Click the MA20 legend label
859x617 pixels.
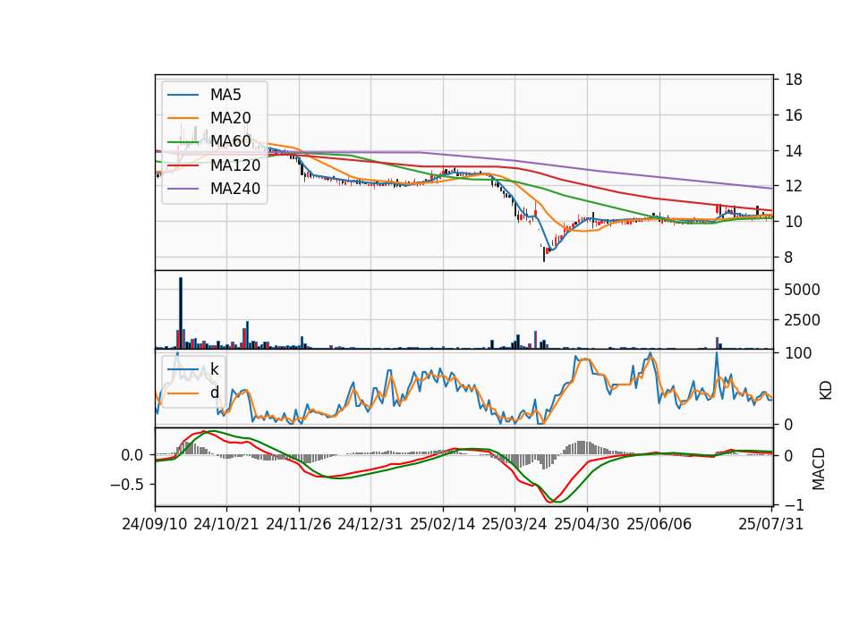pyautogui.click(x=230, y=118)
